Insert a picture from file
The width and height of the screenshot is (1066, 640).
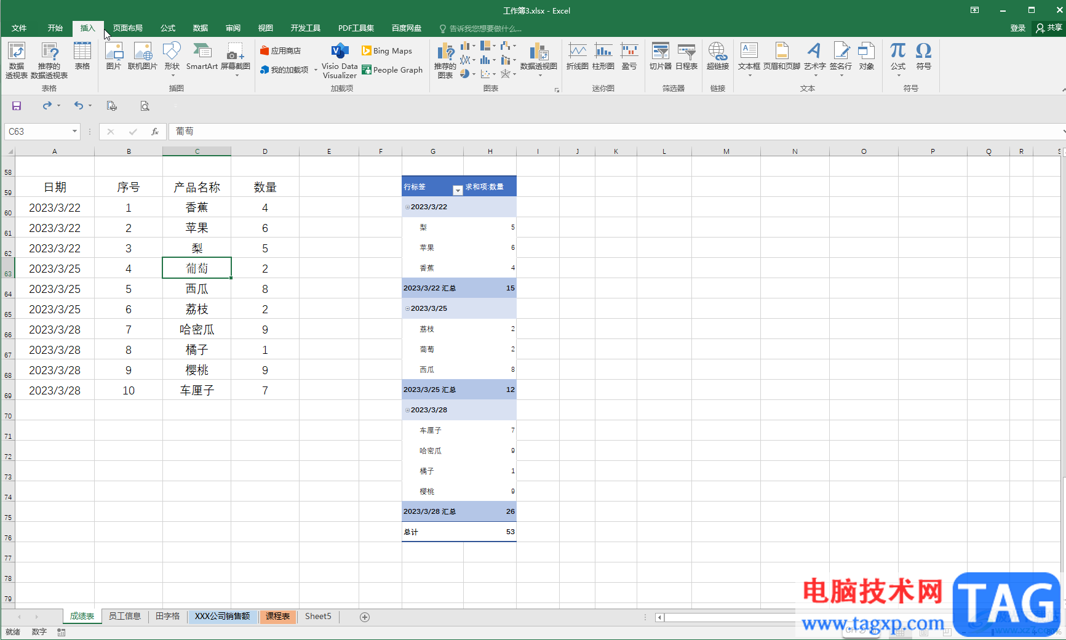tap(114, 56)
